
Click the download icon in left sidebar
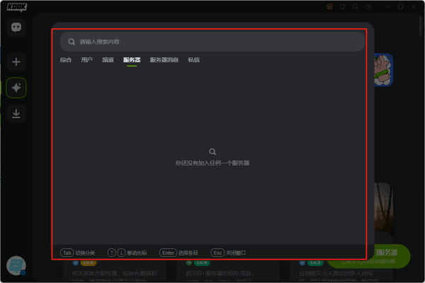coord(16,112)
